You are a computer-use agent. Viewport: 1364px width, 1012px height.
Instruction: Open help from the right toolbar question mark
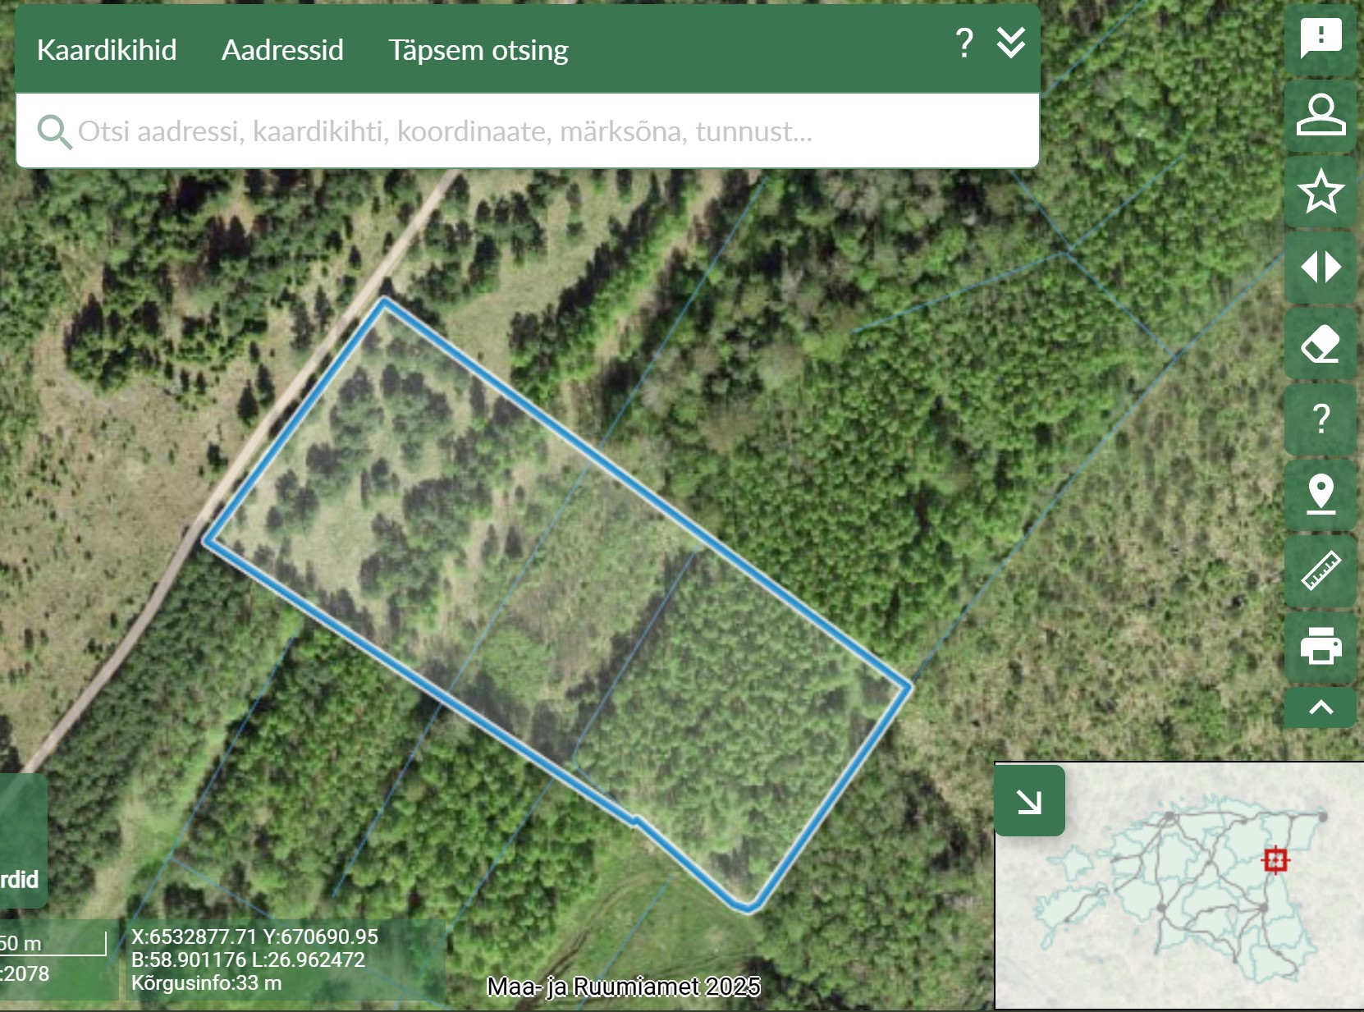click(1320, 419)
